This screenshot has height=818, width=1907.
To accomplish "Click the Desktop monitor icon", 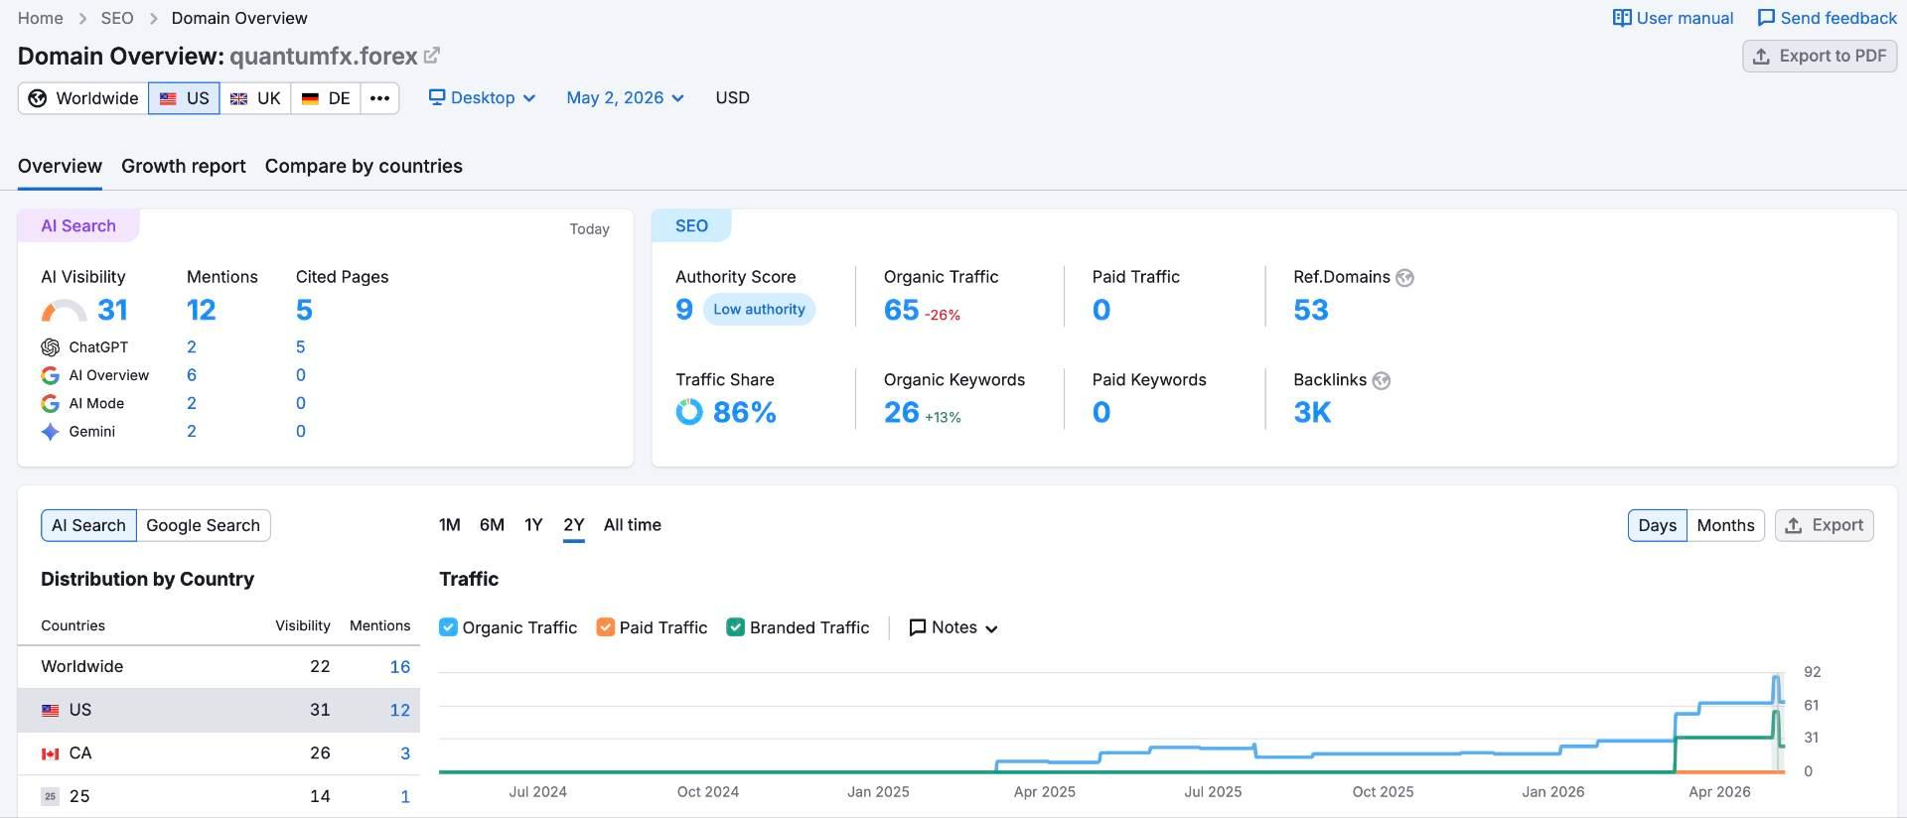I will pyautogui.click(x=437, y=97).
